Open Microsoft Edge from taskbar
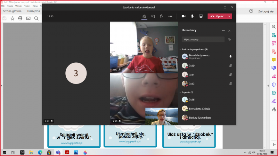The height and width of the screenshot is (156, 278). point(40,152)
